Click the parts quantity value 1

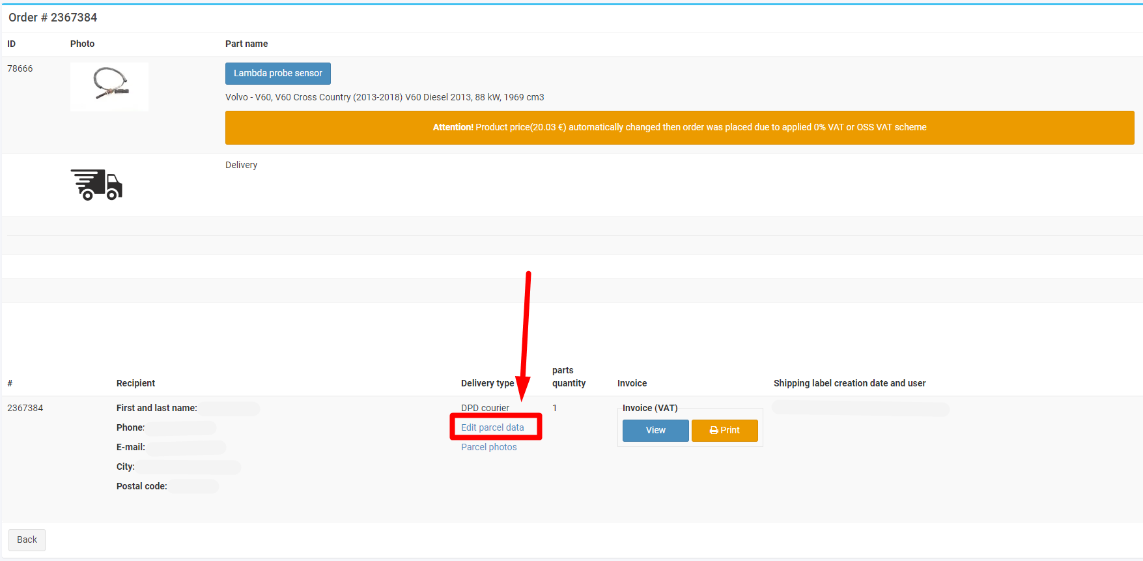(x=555, y=408)
